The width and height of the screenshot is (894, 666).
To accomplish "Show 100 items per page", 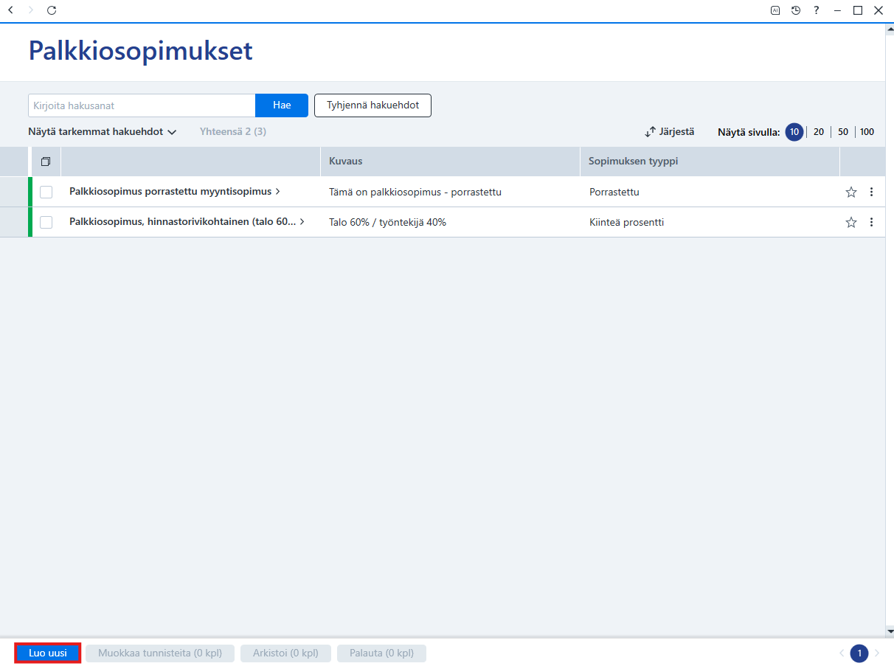I will pyautogui.click(x=867, y=132).
